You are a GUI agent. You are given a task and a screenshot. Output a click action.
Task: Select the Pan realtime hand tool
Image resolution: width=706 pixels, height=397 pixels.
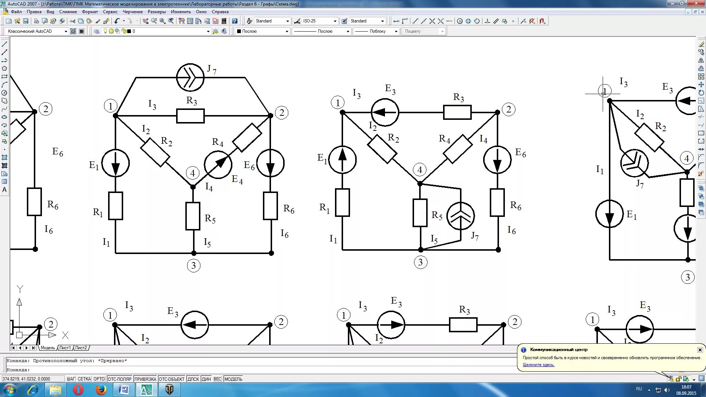coord(146,21)
